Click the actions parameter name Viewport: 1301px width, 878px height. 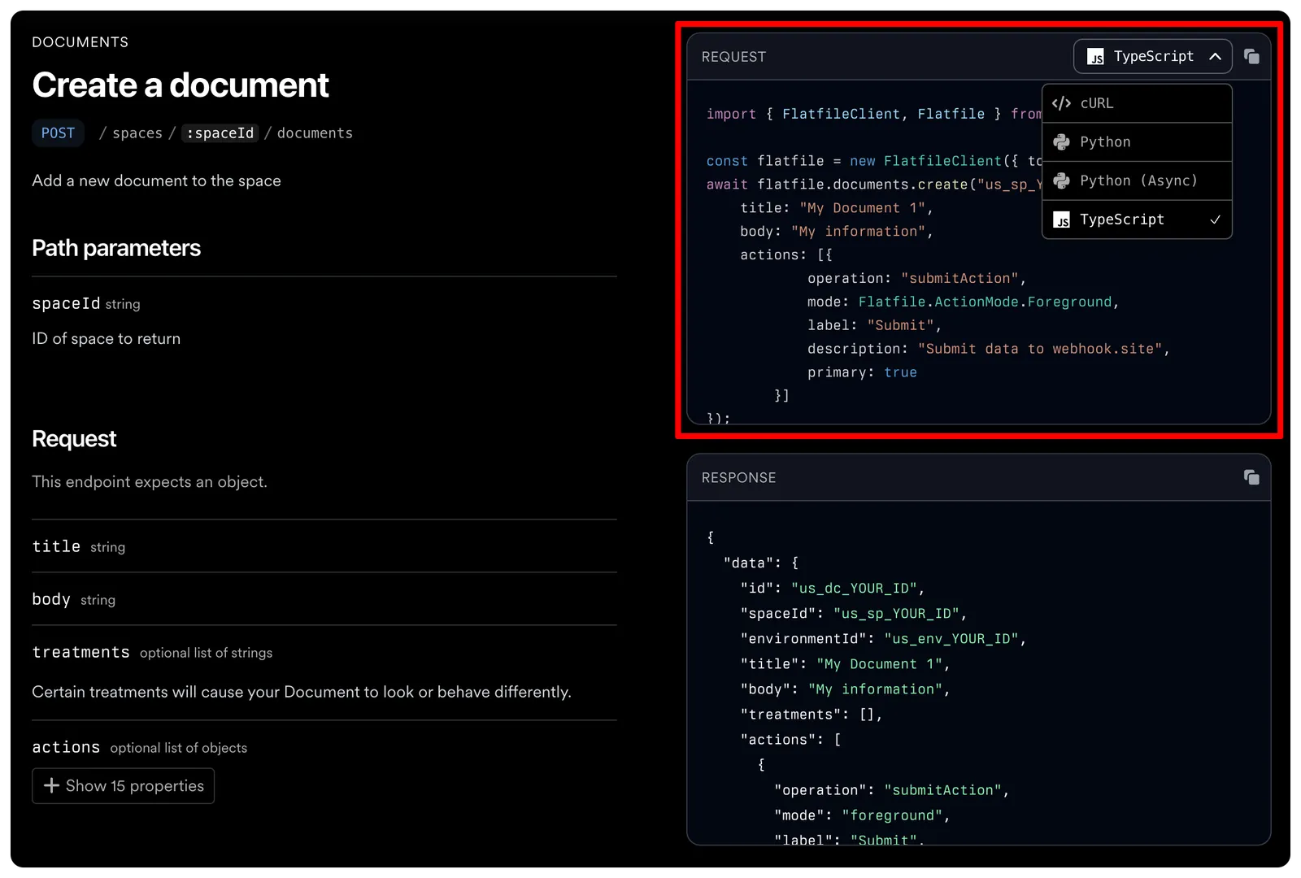coord(66,747)
